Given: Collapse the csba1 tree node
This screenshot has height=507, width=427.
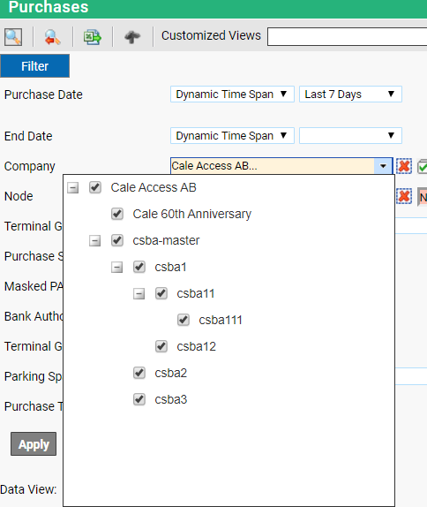Looking at the screenshot, I should pyautogui.click(x=116, y=267).
